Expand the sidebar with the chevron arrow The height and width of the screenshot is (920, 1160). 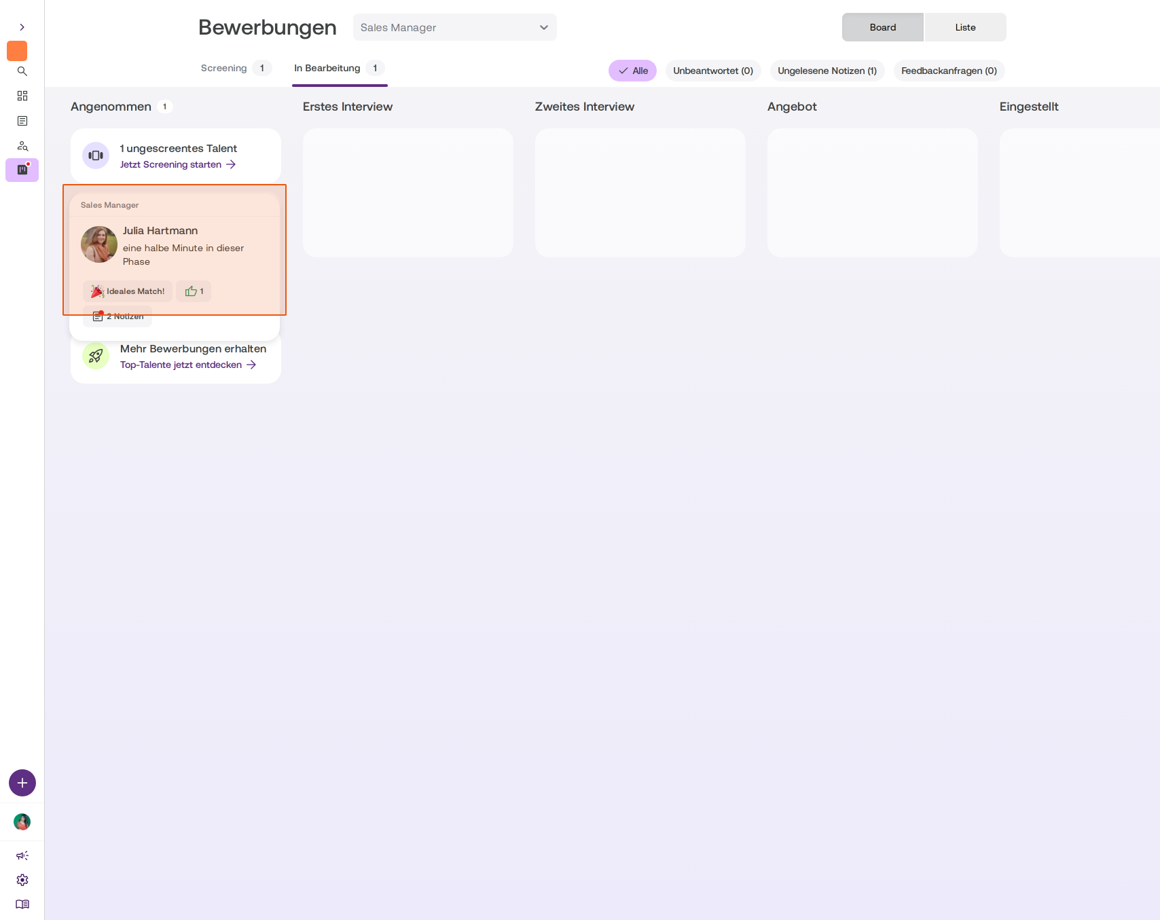(22, 27)
